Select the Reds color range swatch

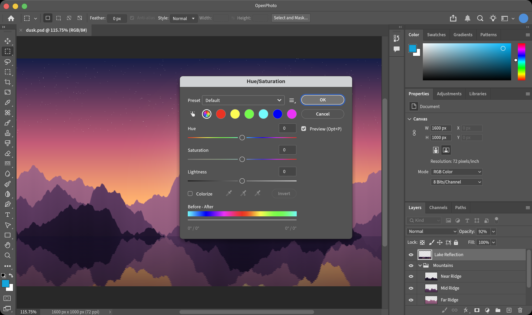[221, 114]
